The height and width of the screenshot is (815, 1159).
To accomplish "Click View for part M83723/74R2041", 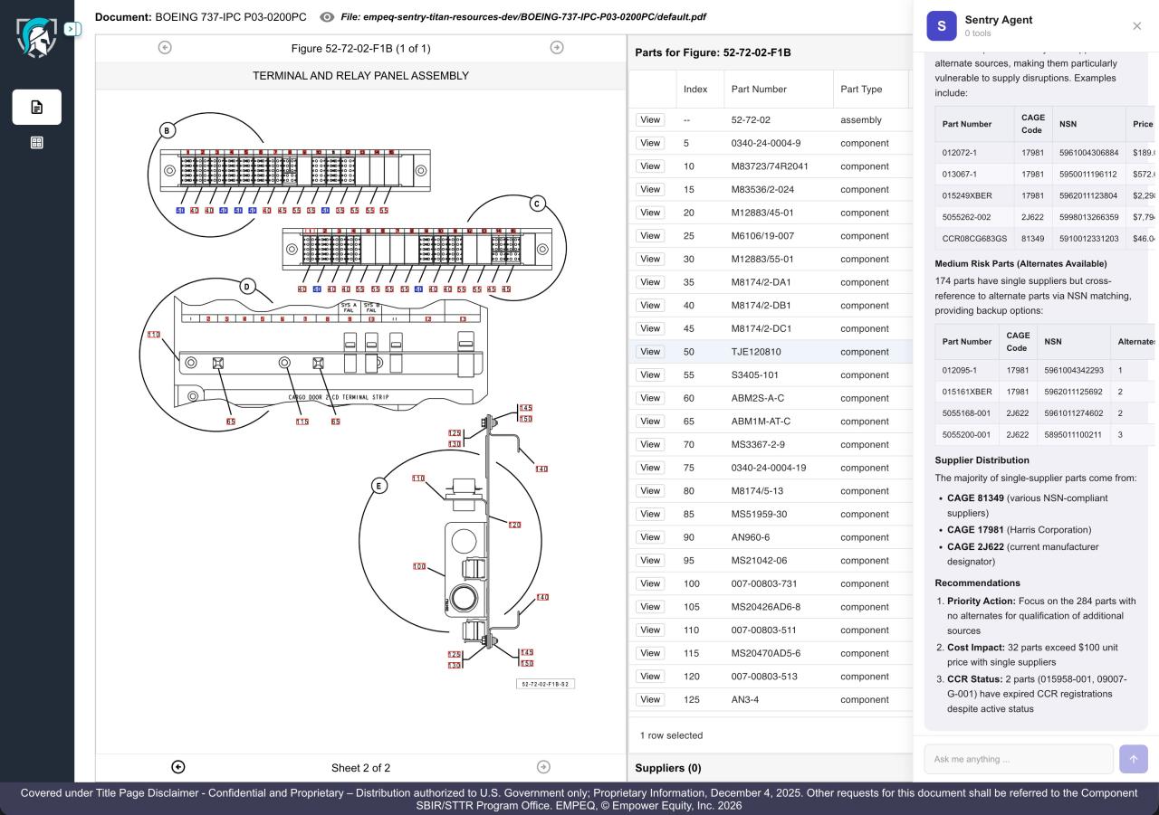I will click(x=649, y=166).
